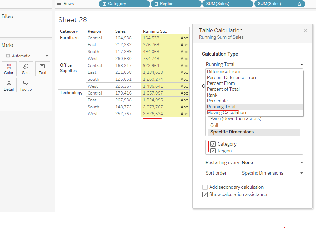Select the Furniture category label
The width and height of the screenshot is (316, 228).
pos(69,38)
